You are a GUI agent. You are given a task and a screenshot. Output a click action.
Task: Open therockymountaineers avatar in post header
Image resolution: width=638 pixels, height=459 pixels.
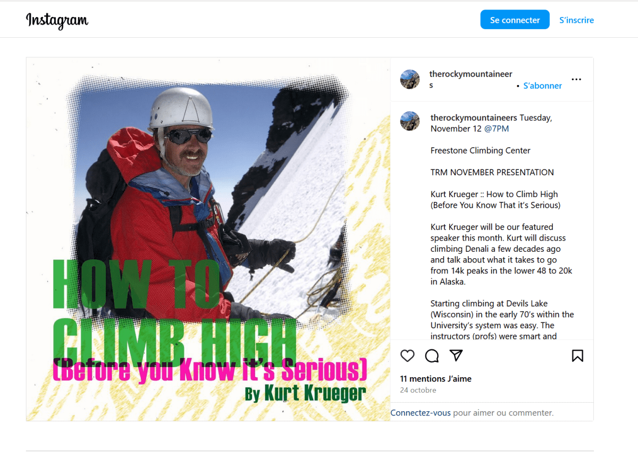point(410,79)
